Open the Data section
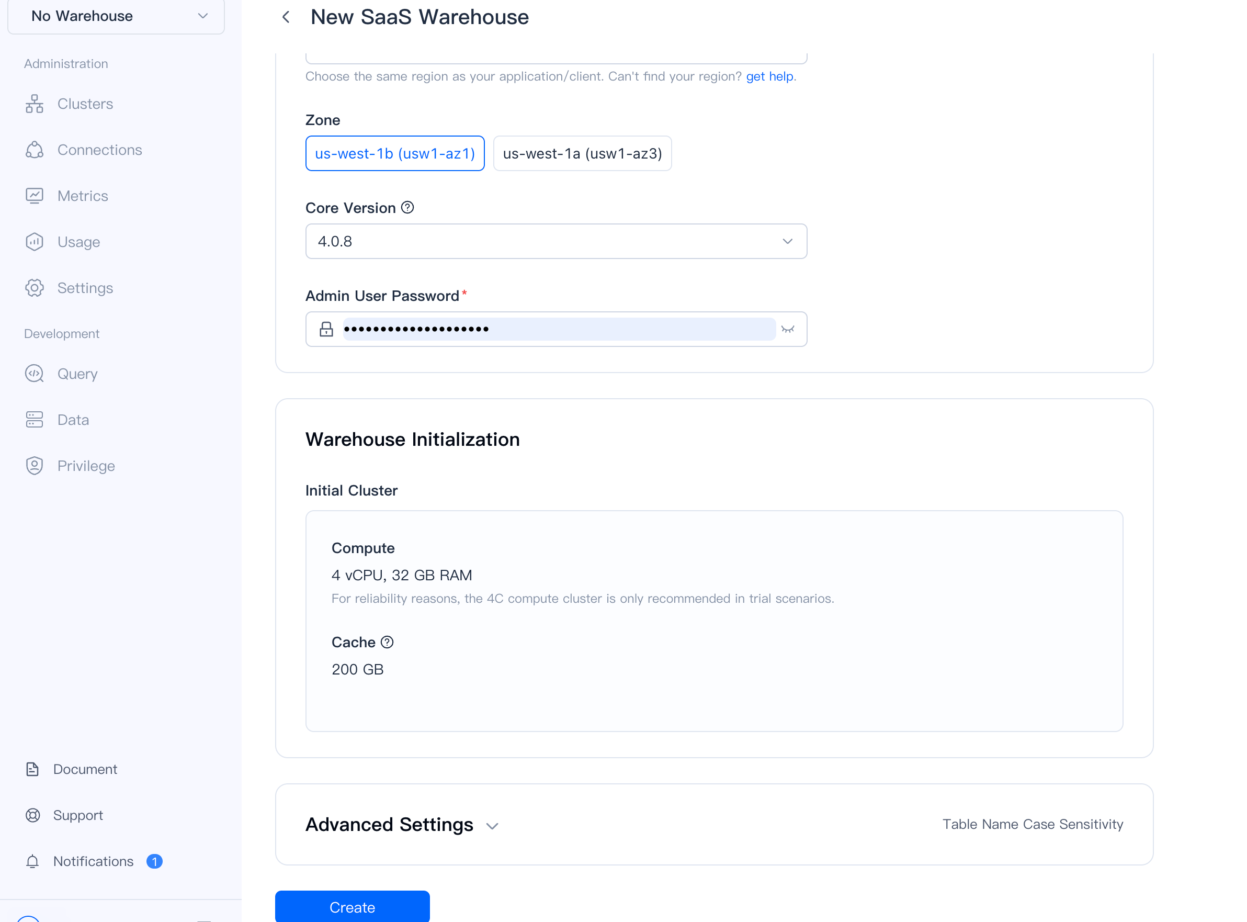The image size is (1247, 922). (x=73, y=419)
